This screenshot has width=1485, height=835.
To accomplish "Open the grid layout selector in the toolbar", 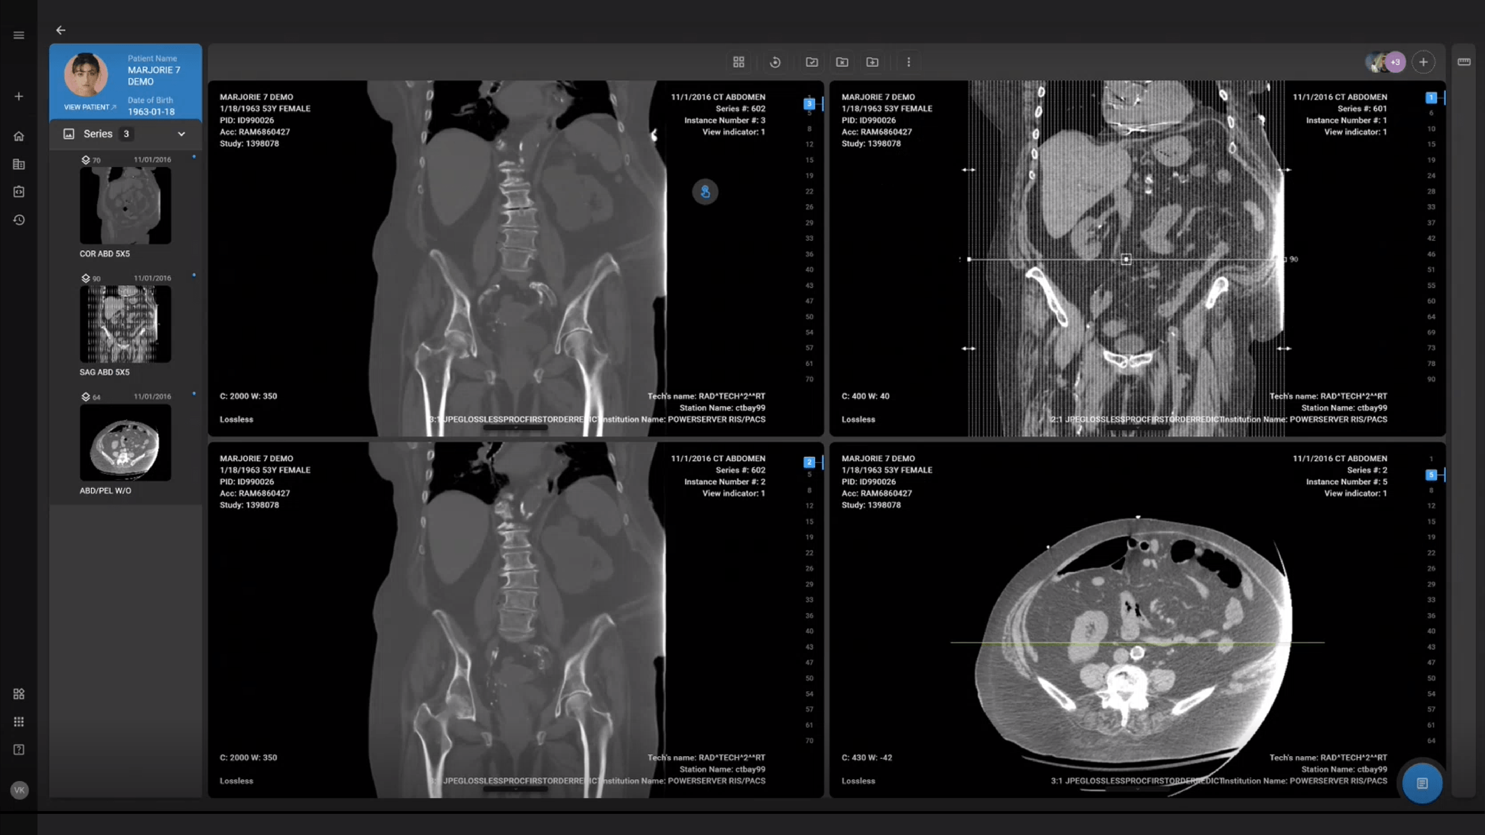I will point(739,62).
